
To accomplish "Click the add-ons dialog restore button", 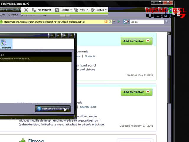I will (x=64, y=35).
